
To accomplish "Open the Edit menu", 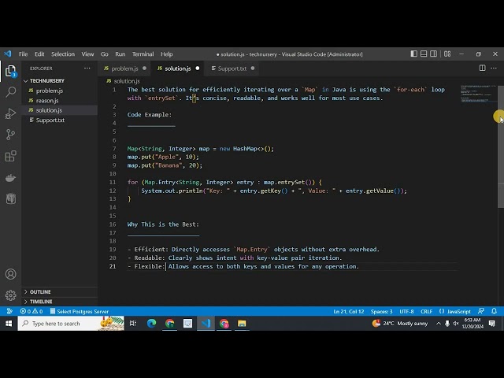I will click(x=39, y=54).
